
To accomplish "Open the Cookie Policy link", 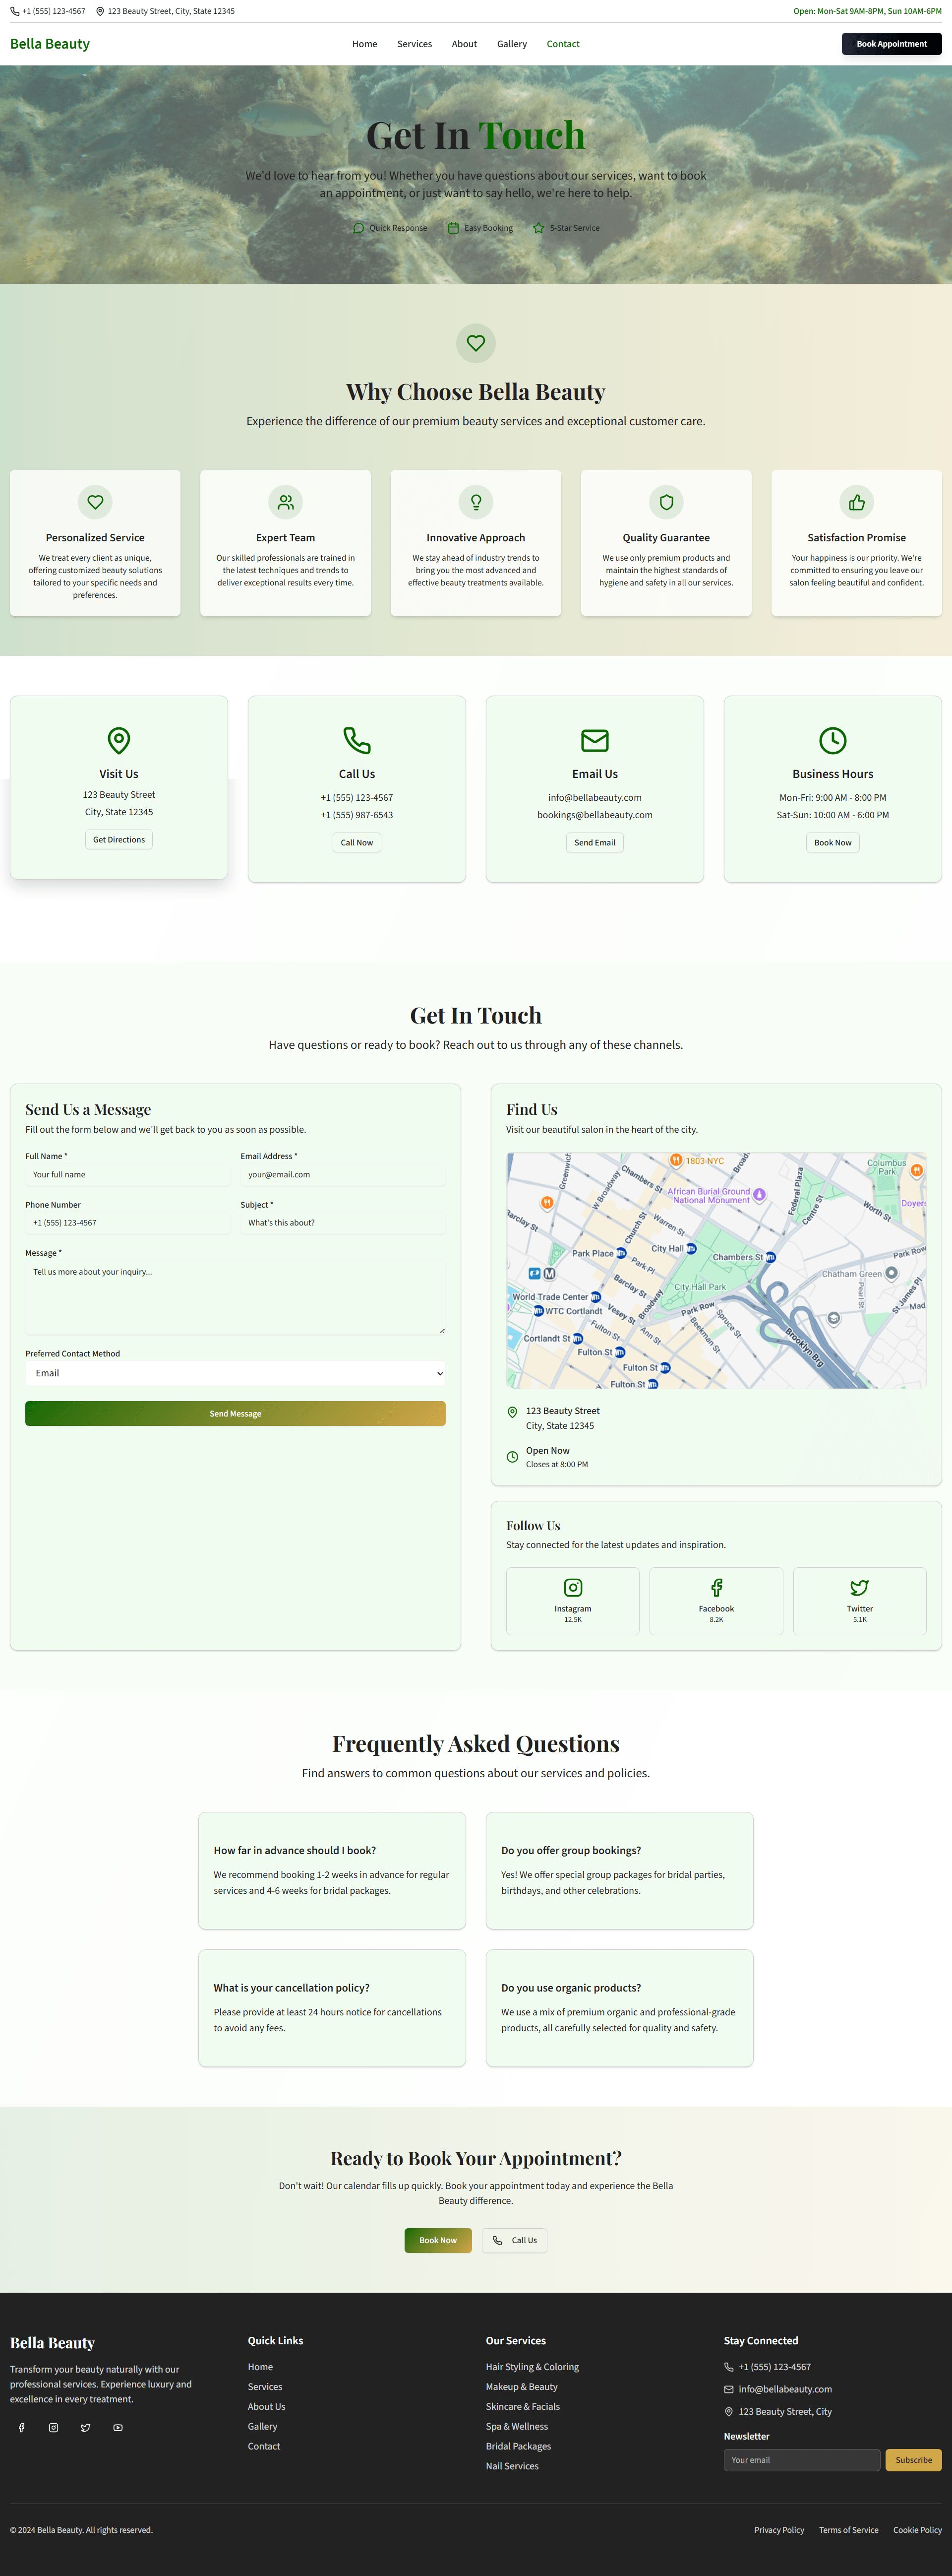I will [x=917, y=2530].
